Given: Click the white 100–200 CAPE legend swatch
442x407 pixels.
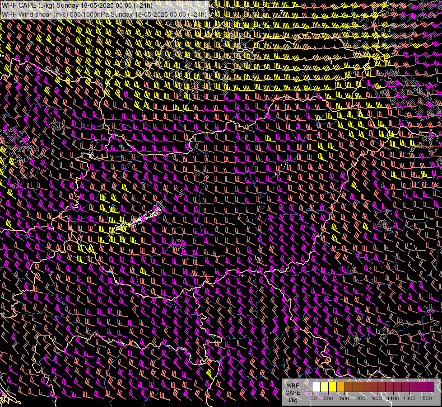Looking at the screenshot, I should 316,387.
